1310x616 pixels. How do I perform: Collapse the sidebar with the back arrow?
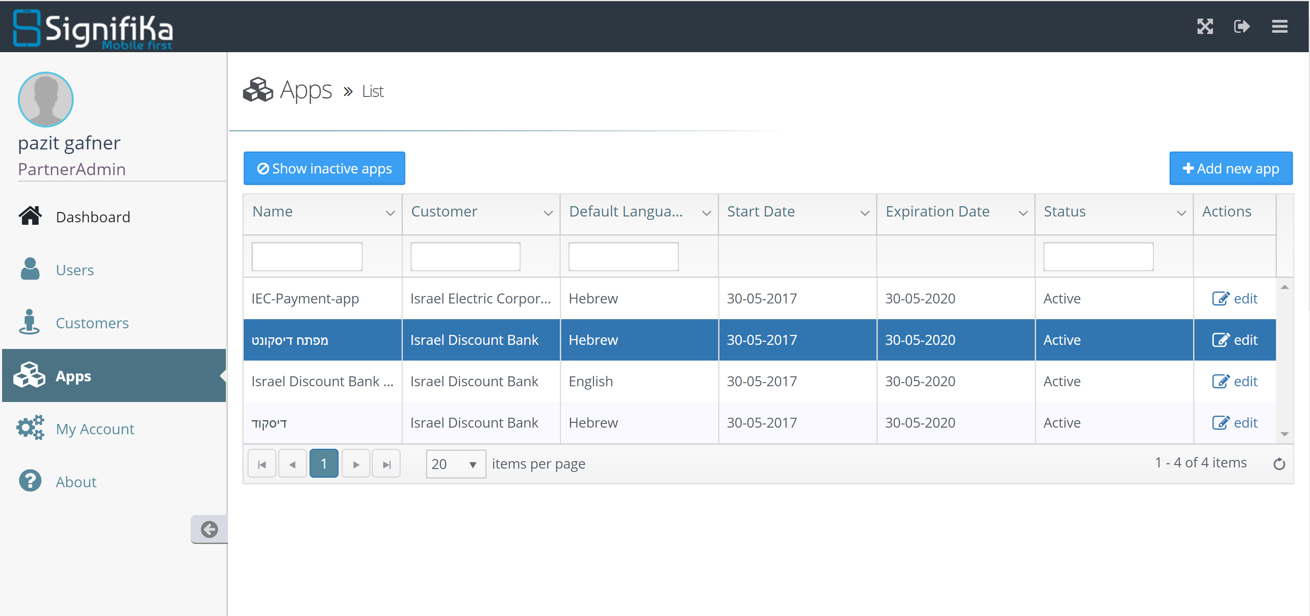[x=209, y=529]
